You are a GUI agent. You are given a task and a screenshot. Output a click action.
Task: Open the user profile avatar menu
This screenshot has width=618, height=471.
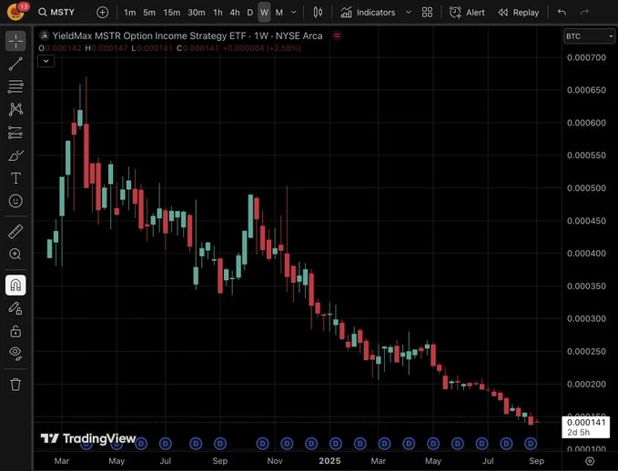tap(15, 12)
